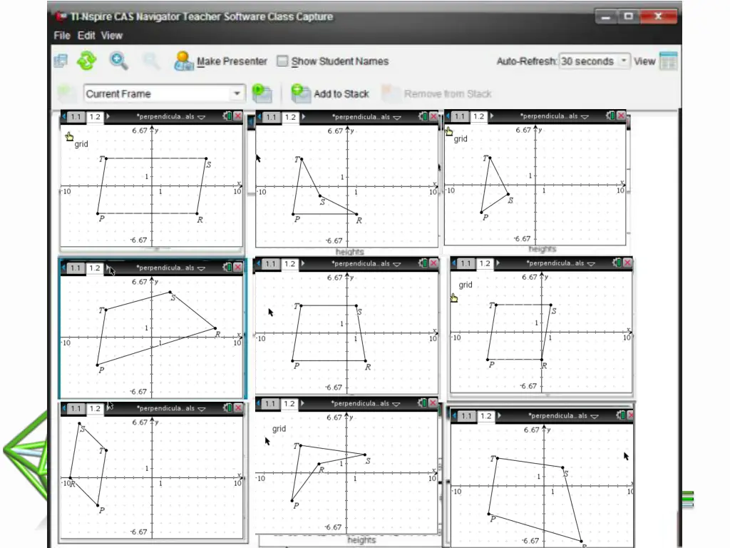730x548 pixels.
Task: Select tab 1.2 in the top-right student capture
Action: [478, 116]
